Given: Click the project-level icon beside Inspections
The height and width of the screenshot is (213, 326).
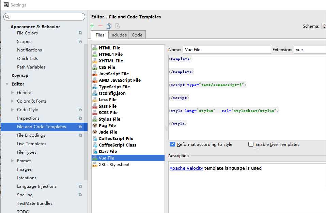Looking at the screenshot, I should tap(80, 118).
